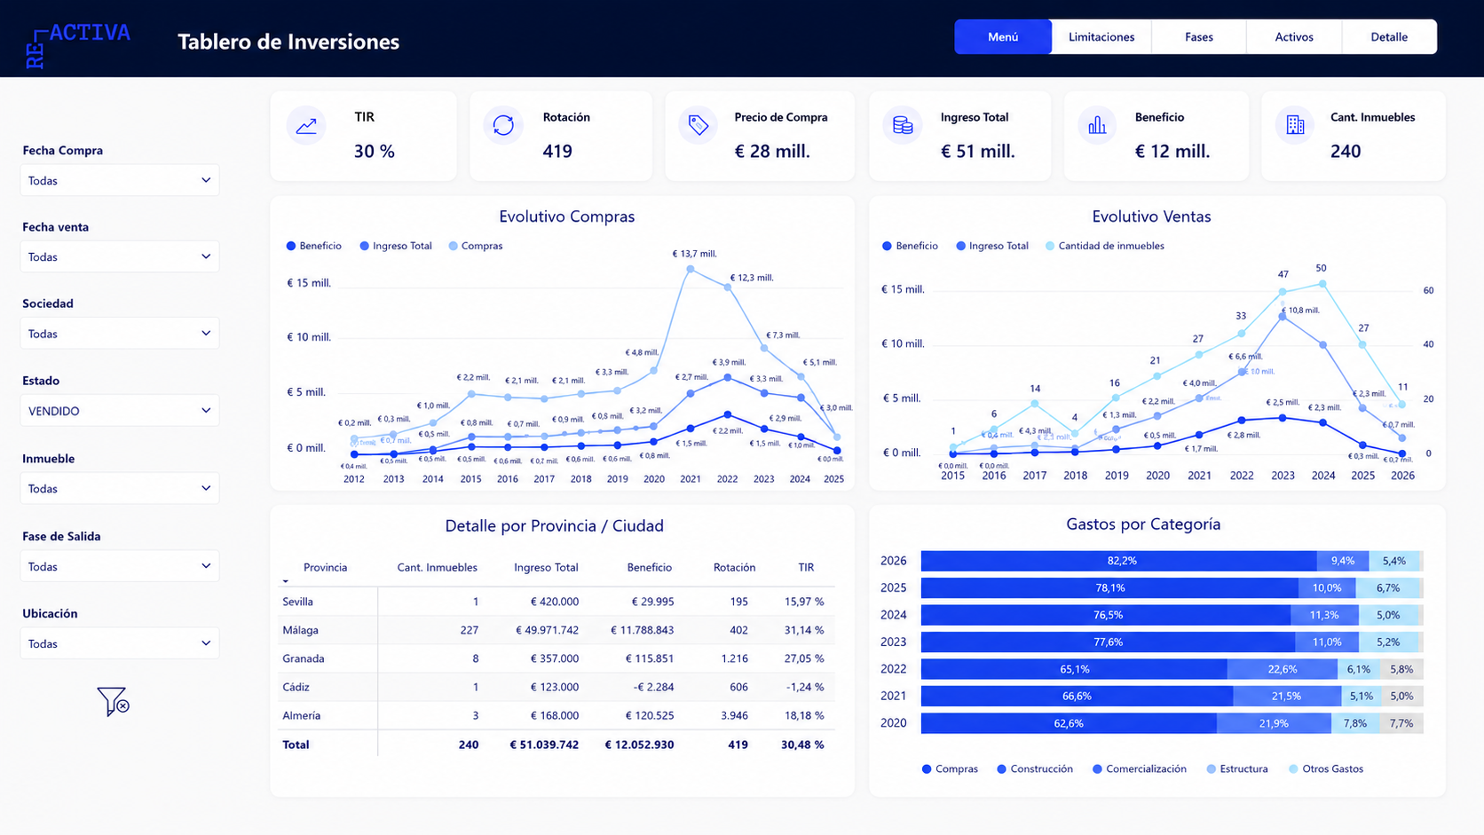This screenshot has height=835, width=1484.
Task: Click the 77,6% bar segment for 2023
Action: (1109, 642)
